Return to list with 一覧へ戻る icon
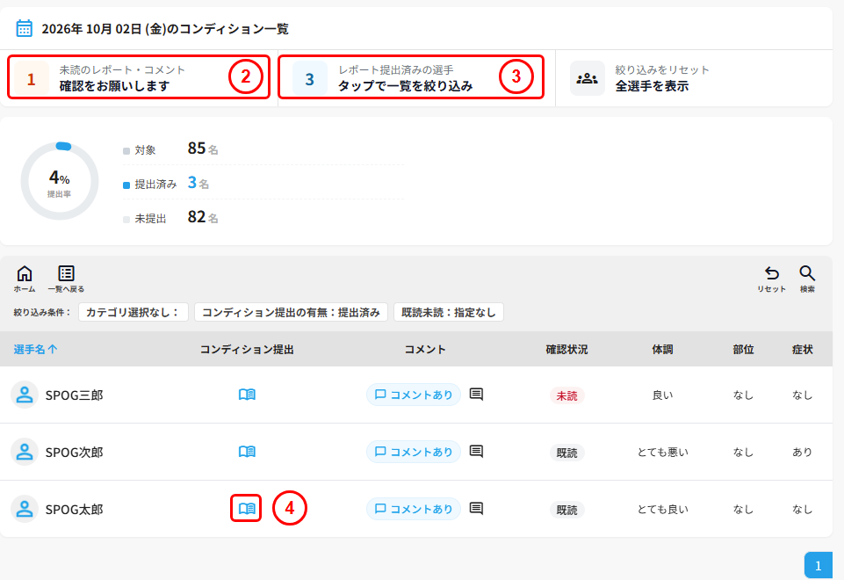This screenshot has width=844, height=580. click(x=66, y=279)
